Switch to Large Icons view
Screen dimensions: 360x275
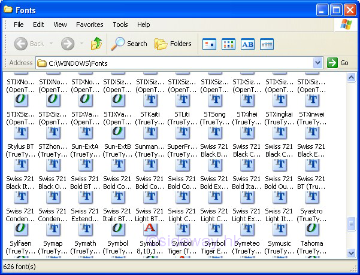(x=209, y=44)
